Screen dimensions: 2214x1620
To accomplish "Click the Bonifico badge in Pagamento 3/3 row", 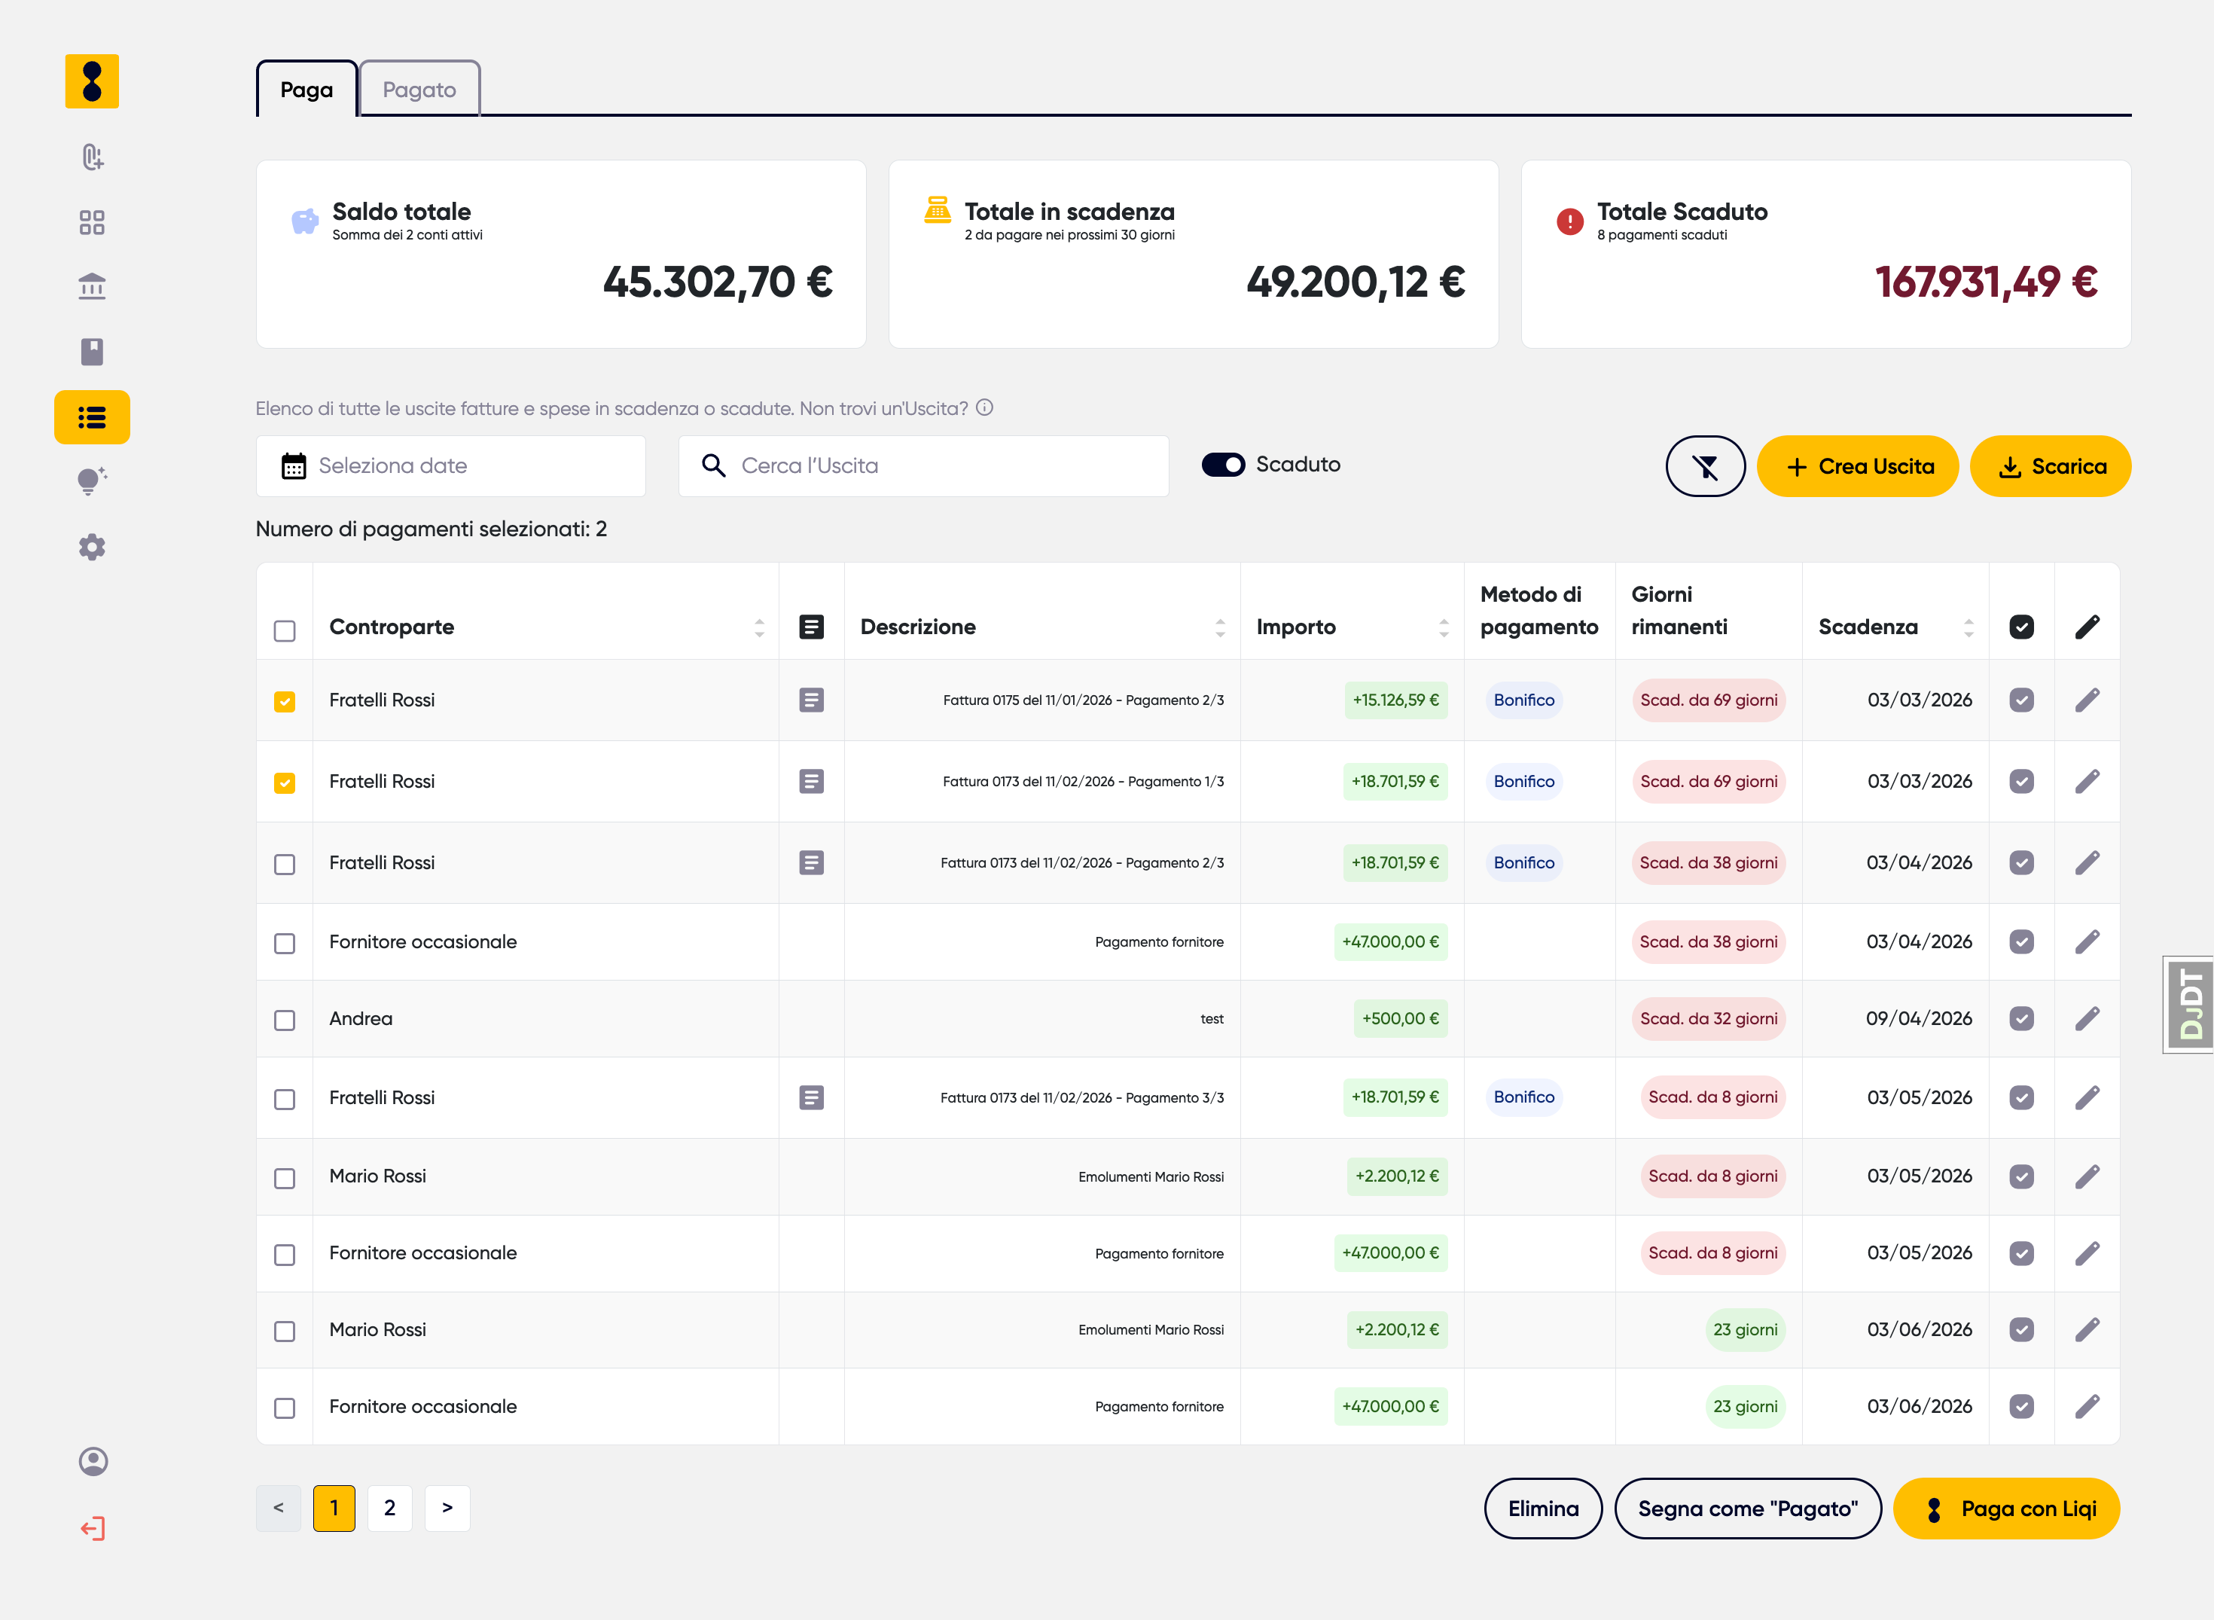I will (x=1523, y=1097).
